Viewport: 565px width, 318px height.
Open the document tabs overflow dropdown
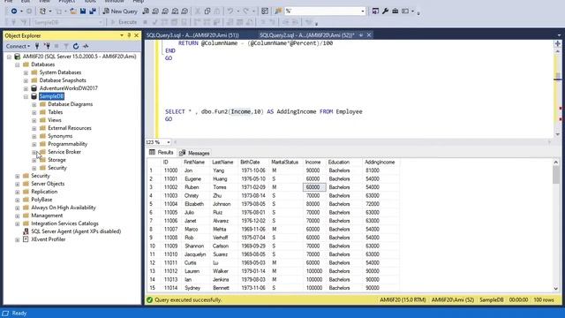pyautogui.click(x=559, y=35)
